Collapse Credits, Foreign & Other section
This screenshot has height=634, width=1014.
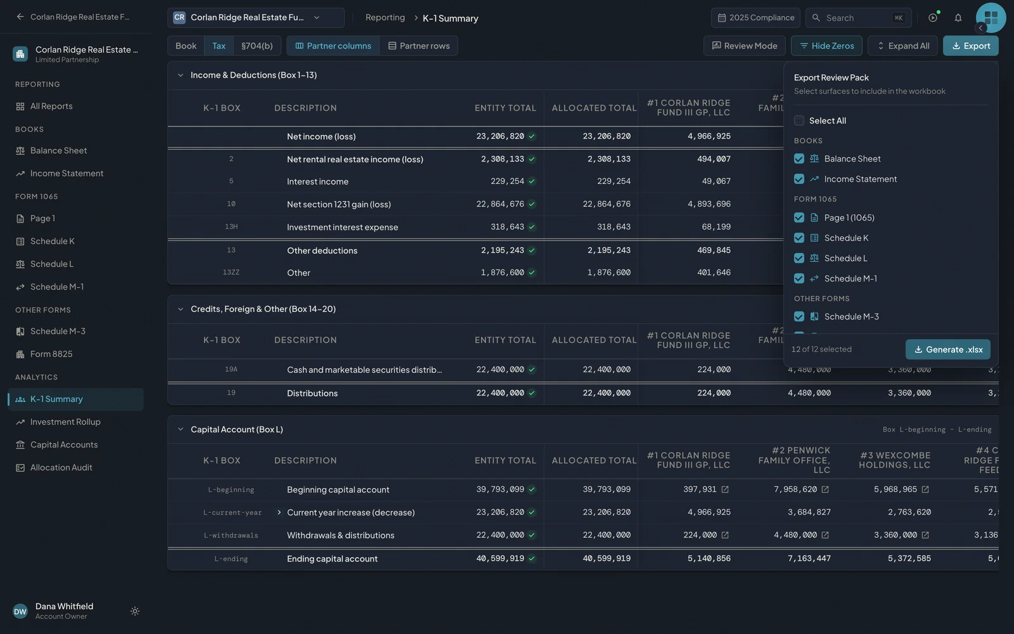[181, 309]
